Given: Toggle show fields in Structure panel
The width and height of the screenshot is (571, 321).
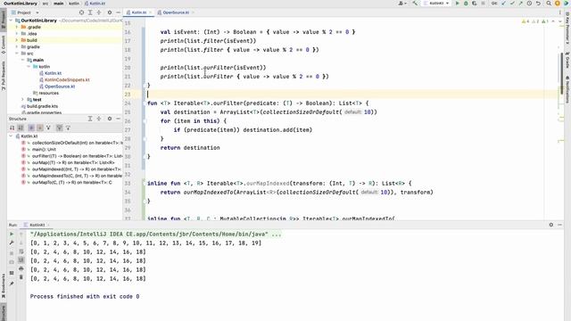Looking at the screenshot, I should pyautogui.click(x=39, y=128).
